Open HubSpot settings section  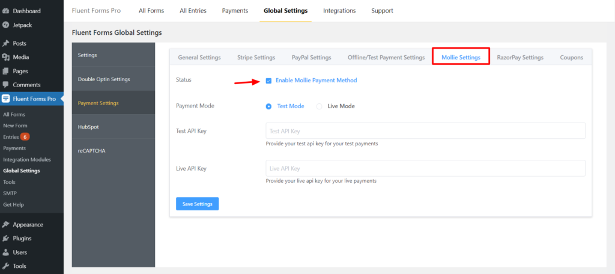114,127
